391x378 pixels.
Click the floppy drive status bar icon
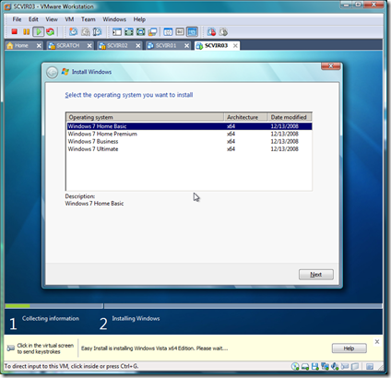pos(314,366)
